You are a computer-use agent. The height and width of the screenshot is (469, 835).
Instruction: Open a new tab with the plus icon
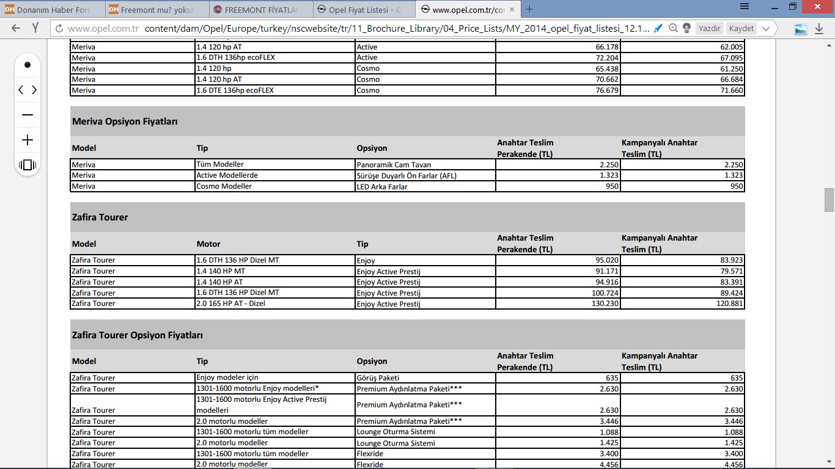(x=529, y=9)
